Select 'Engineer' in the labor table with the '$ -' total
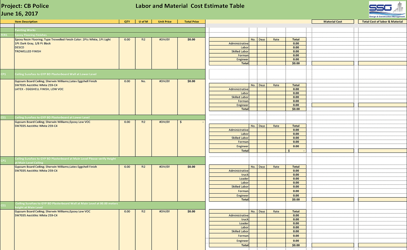 pos(229,146)
